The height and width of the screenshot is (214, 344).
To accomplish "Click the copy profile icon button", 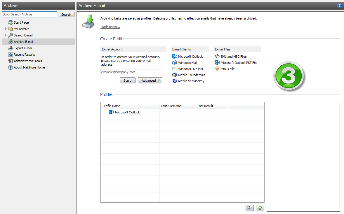I will 250,208.
